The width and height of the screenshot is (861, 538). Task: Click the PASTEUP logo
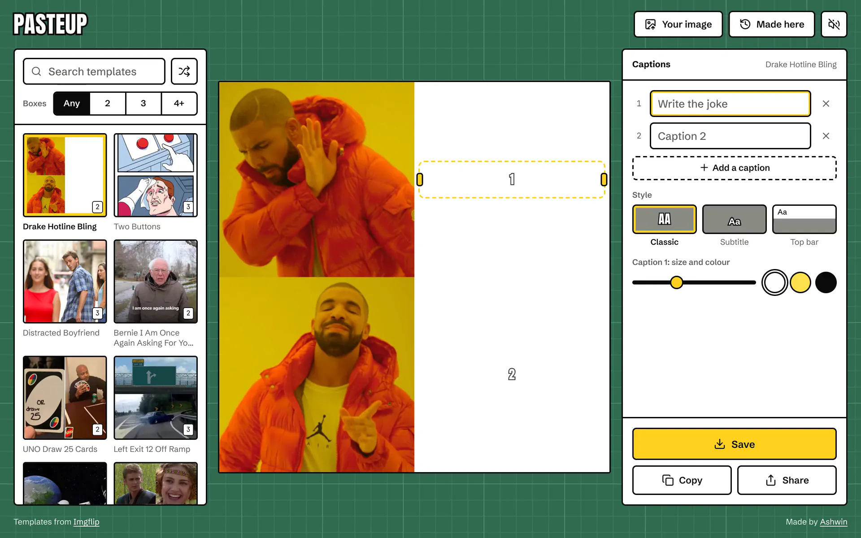50,24
